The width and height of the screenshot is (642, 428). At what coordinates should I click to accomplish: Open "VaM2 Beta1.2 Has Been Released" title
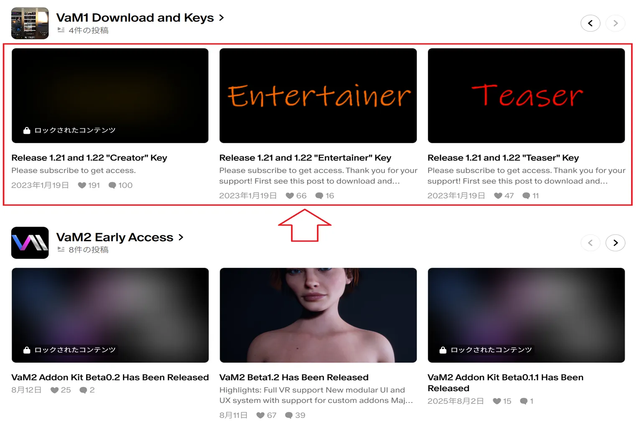[x=294, y=377]
